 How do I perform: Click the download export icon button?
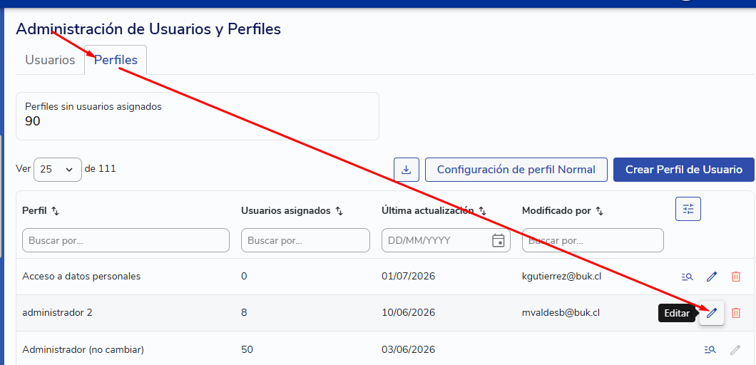pos(407,170)
